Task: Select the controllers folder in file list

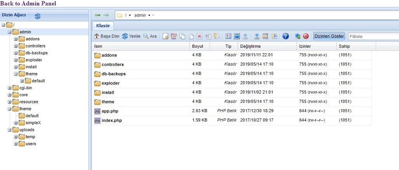Action: [x=232, y=65]
